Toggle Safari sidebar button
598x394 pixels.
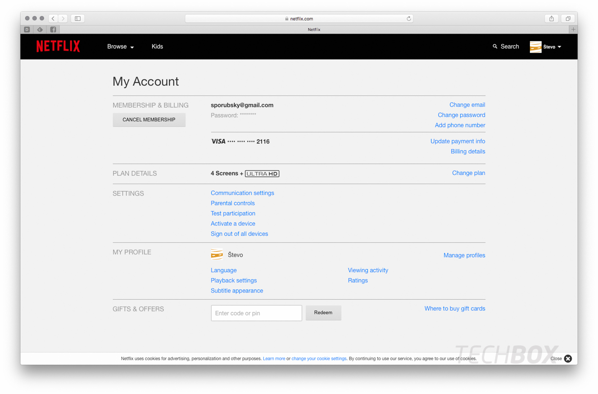pos(77,18)
